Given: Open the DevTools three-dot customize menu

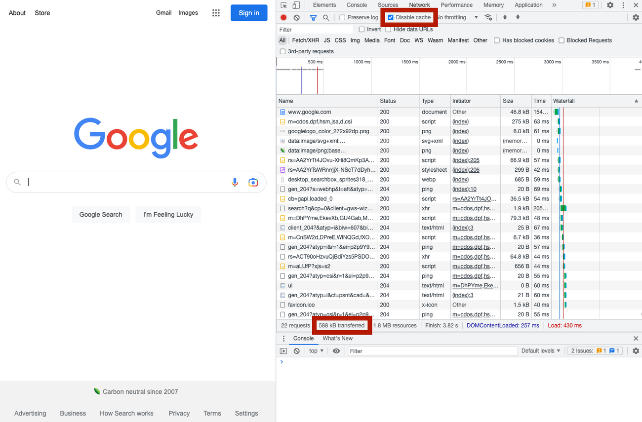Looking at the screenshot, I should click(x=623, y=5).
